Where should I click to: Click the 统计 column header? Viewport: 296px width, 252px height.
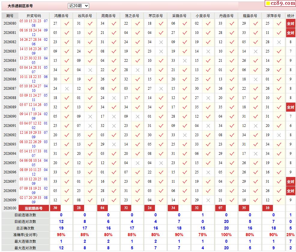coord(291,16)
